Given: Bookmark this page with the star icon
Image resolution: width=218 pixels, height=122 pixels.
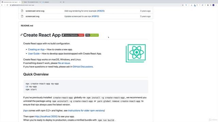Looking at the screenshot, I should (x=183, y=5).
